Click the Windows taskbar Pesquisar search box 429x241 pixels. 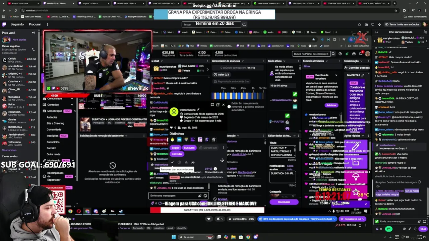coord(196,237)
